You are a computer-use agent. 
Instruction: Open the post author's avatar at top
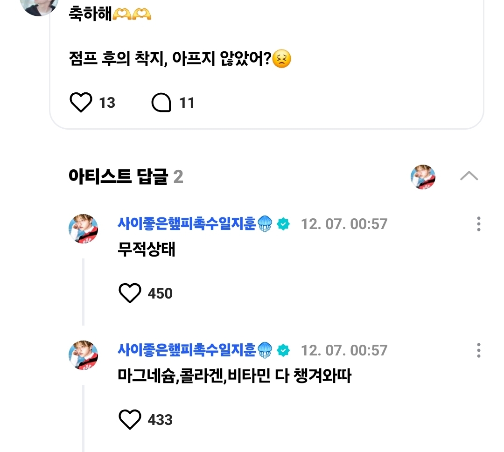(x=39, y=6)
